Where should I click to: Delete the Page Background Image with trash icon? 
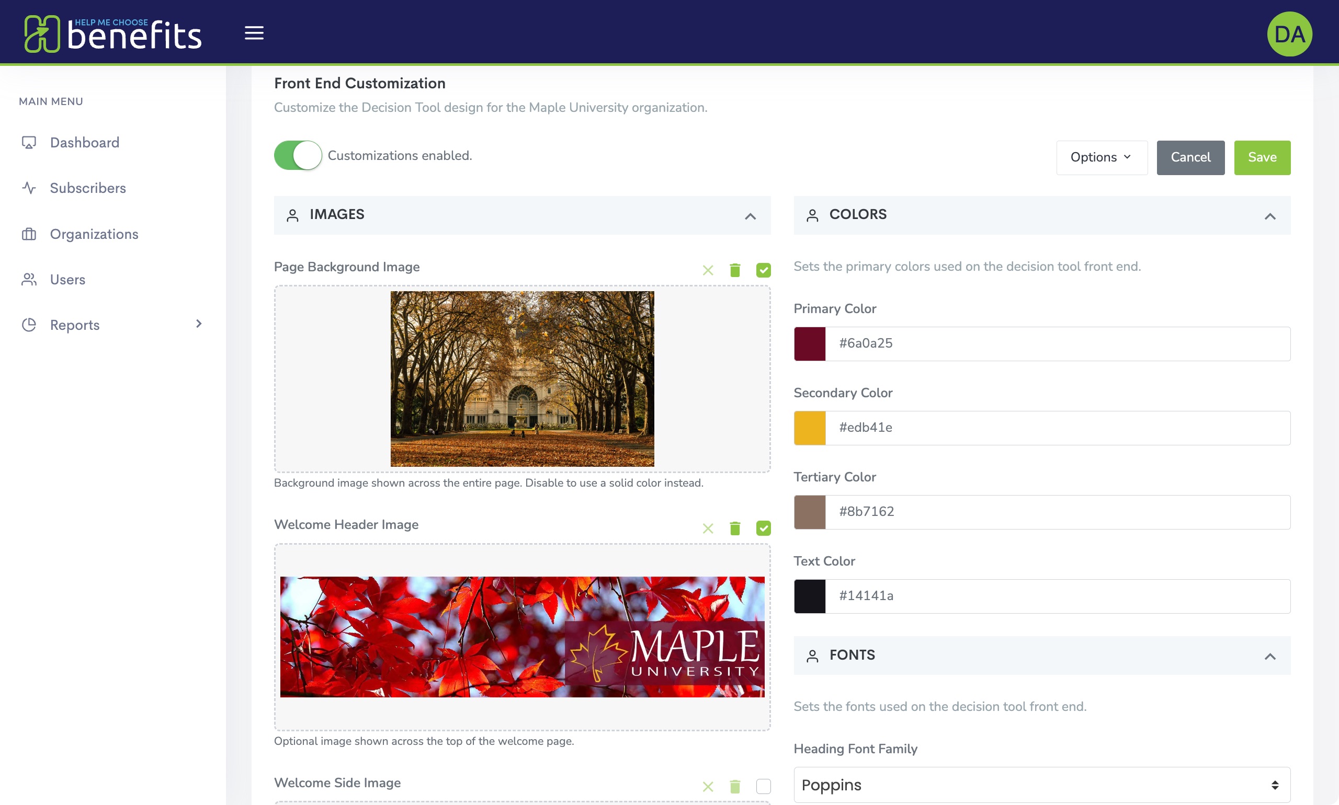pos(735,270)
